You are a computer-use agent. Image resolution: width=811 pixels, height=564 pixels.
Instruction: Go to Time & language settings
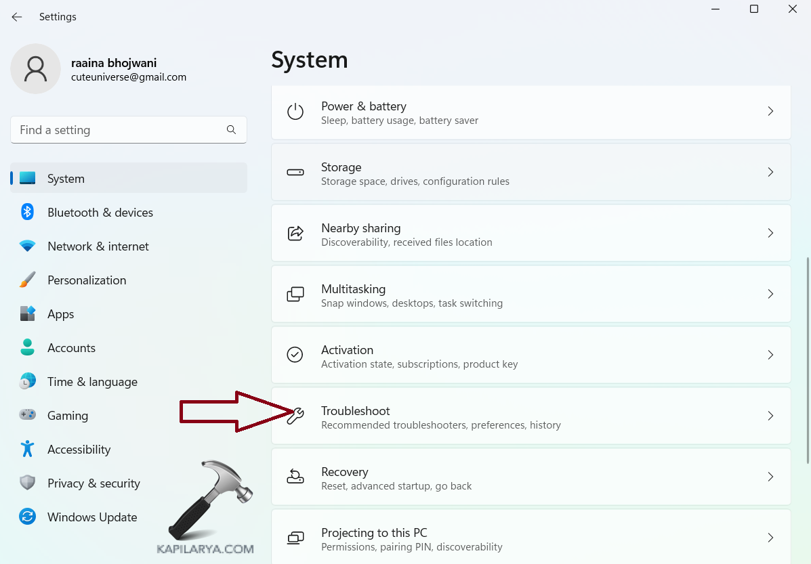click(92, 382)
